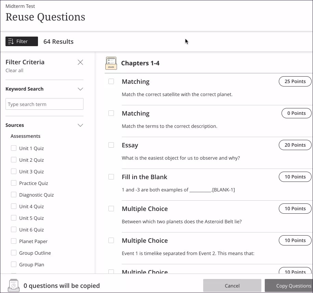Check the Unit 1 Quiz source
Image resolution: width=313 pixels, height=293 pixels.
pos(14,148)
